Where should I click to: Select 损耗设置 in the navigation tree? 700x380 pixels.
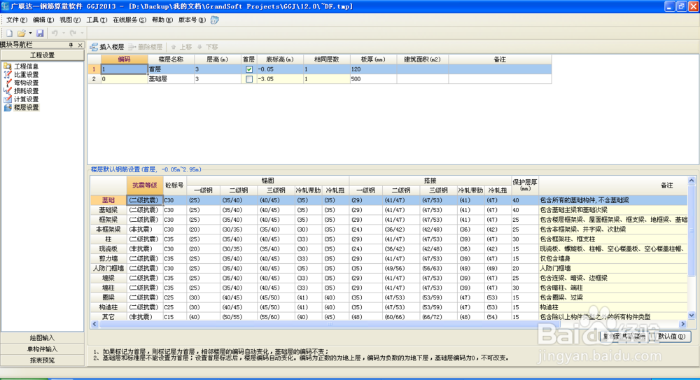click(27, 91)
